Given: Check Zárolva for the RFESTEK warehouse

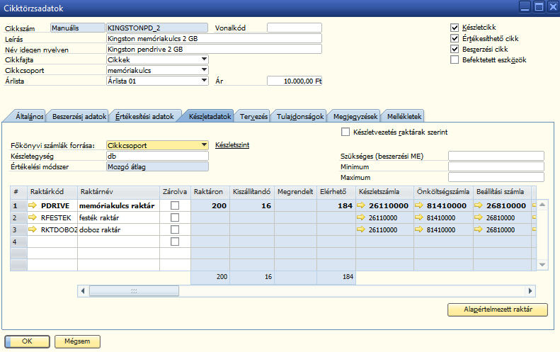Looking at the screenshot, I should (175, 217).
